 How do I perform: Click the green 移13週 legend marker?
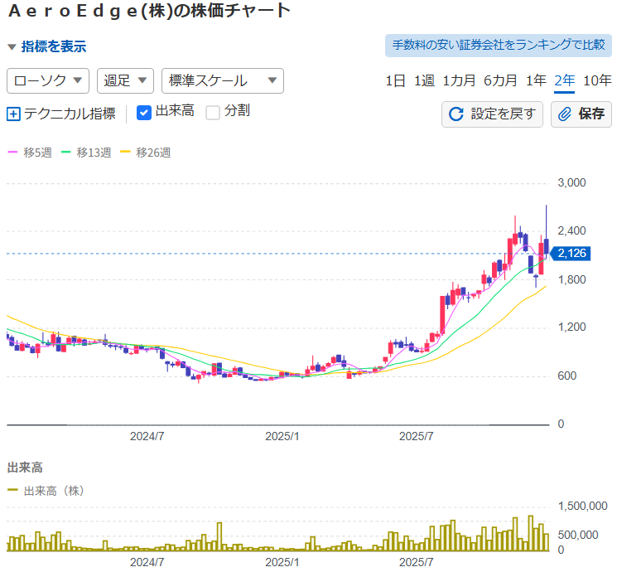tap(69, 153)
